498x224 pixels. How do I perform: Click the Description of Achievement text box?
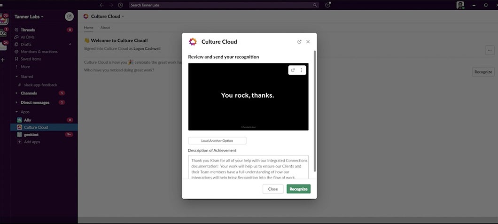tap(249, 167)
